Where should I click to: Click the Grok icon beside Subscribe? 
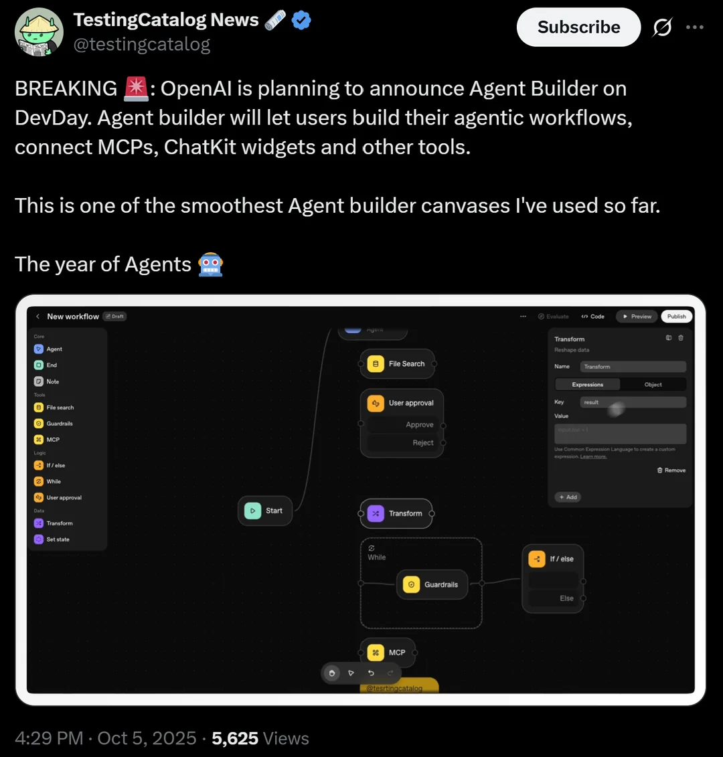click(x=662, y=27)
